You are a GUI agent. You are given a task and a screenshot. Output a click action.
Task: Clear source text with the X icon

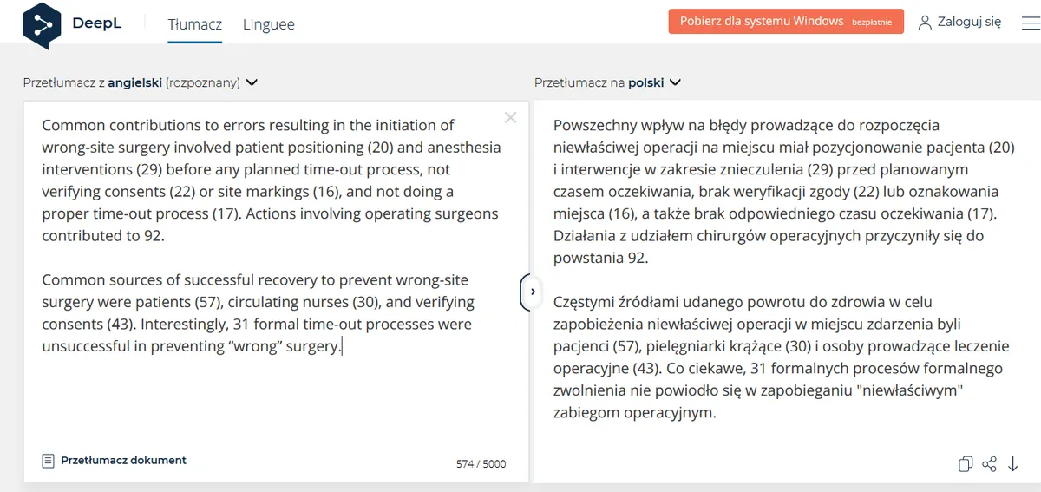tap(510, 118)
